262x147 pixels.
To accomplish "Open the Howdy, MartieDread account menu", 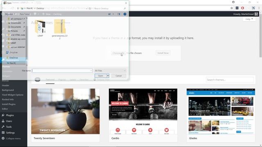I will pos(244,14).
